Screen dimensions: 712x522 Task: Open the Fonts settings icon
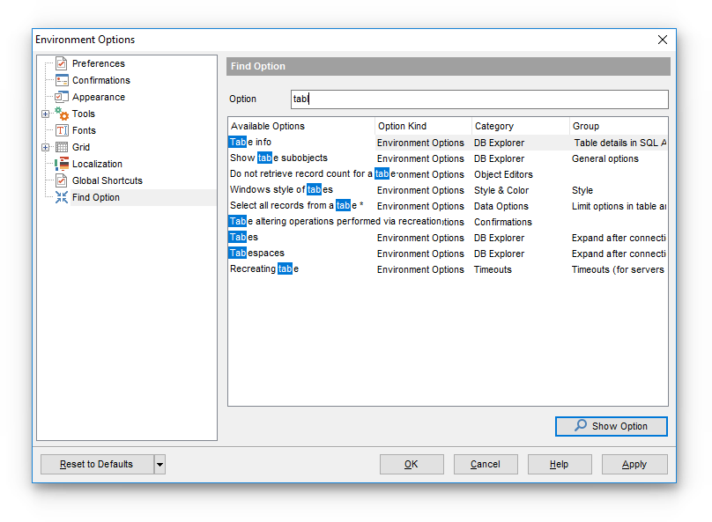[x=61, y=130]
